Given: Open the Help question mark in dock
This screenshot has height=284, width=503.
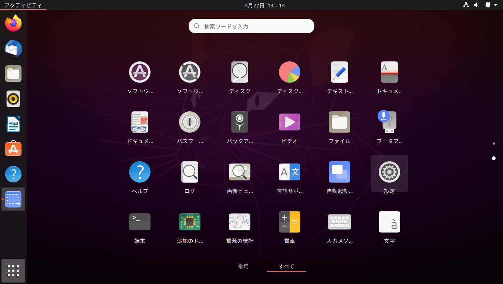Looking at the screenshot, I should [13, 174].
